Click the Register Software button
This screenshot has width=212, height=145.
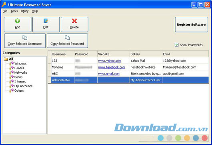[x=191, y=24]
